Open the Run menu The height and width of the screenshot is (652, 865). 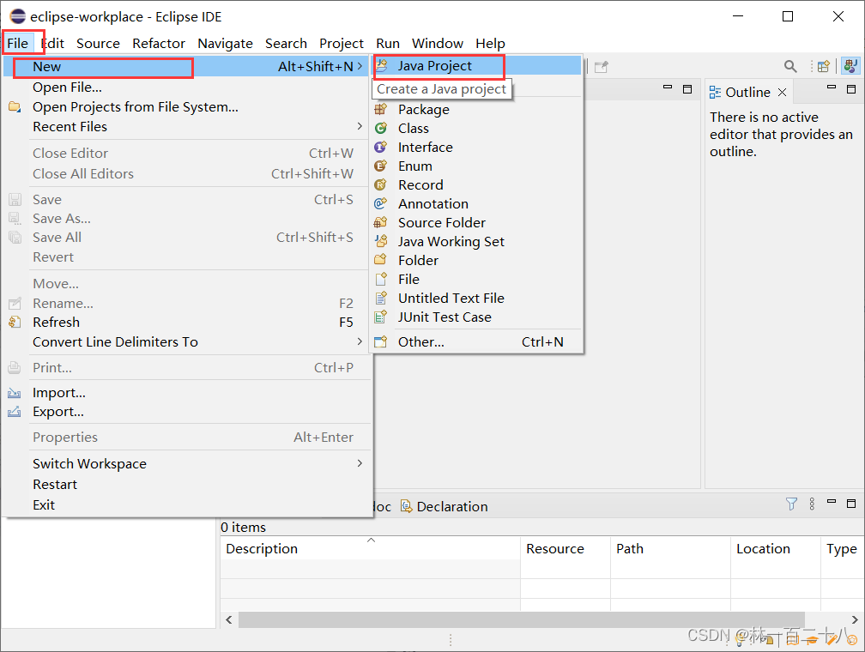[388, 43]
